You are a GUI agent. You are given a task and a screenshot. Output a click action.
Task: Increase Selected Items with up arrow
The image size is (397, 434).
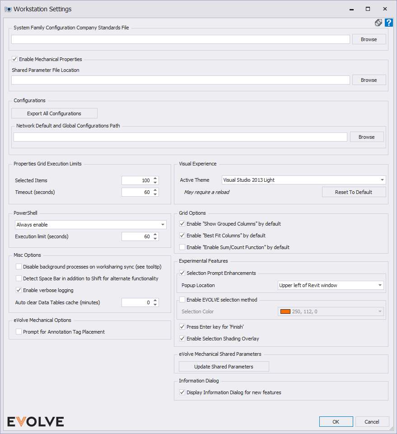point(155,178)
